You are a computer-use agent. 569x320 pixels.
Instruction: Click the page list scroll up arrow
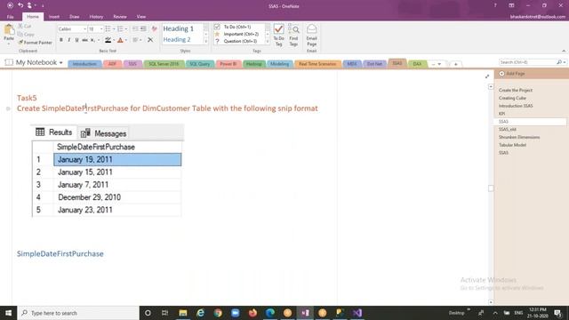pos(491,87)
